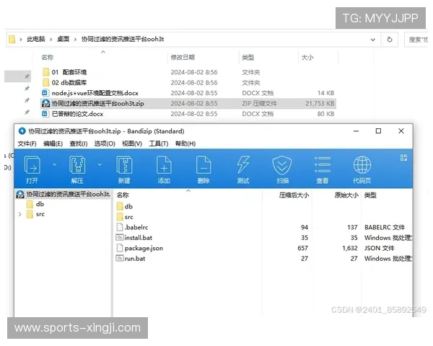Screen dimensions: 433x346
Task: Minimize the Bandizip window
Action: point(357,131)
